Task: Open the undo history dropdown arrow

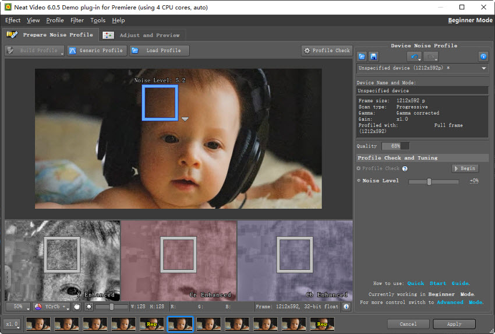Action: (x=419, y=59)
